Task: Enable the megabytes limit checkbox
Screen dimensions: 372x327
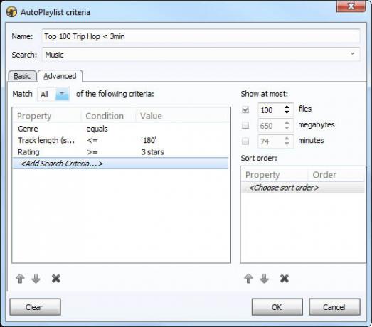Action: 245,125
